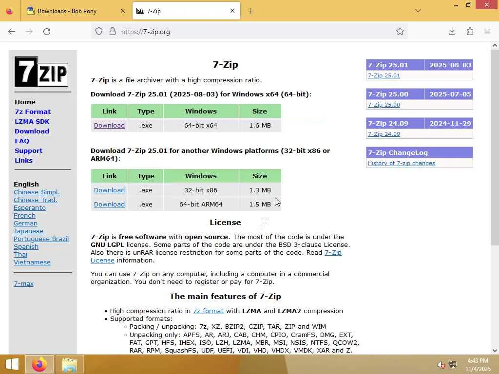Reload the current page
Image resolution: width=499 pixels, height=374 pixels.
point(47,32)
